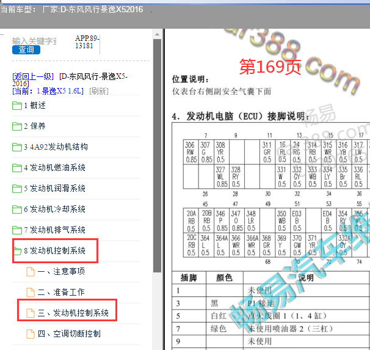Click folder icon for 4 发动机燃油系统
The height and width of the screenshot is (350, 370).
point(17,168)
